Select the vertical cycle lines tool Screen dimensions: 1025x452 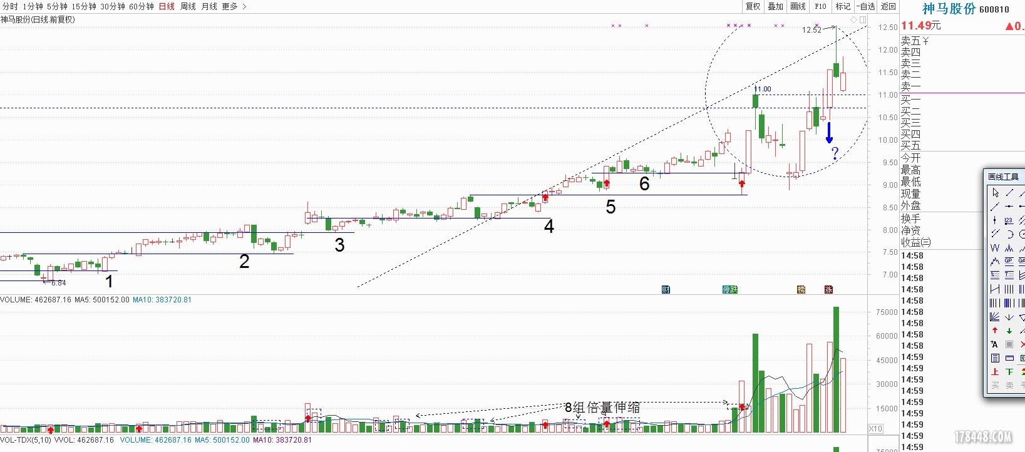(x=1009, y=289)
